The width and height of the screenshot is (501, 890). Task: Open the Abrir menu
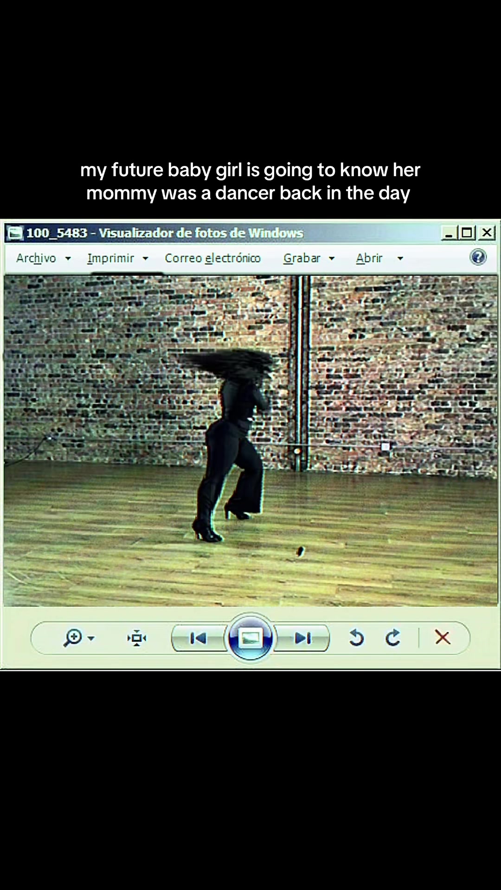(369, 258)
